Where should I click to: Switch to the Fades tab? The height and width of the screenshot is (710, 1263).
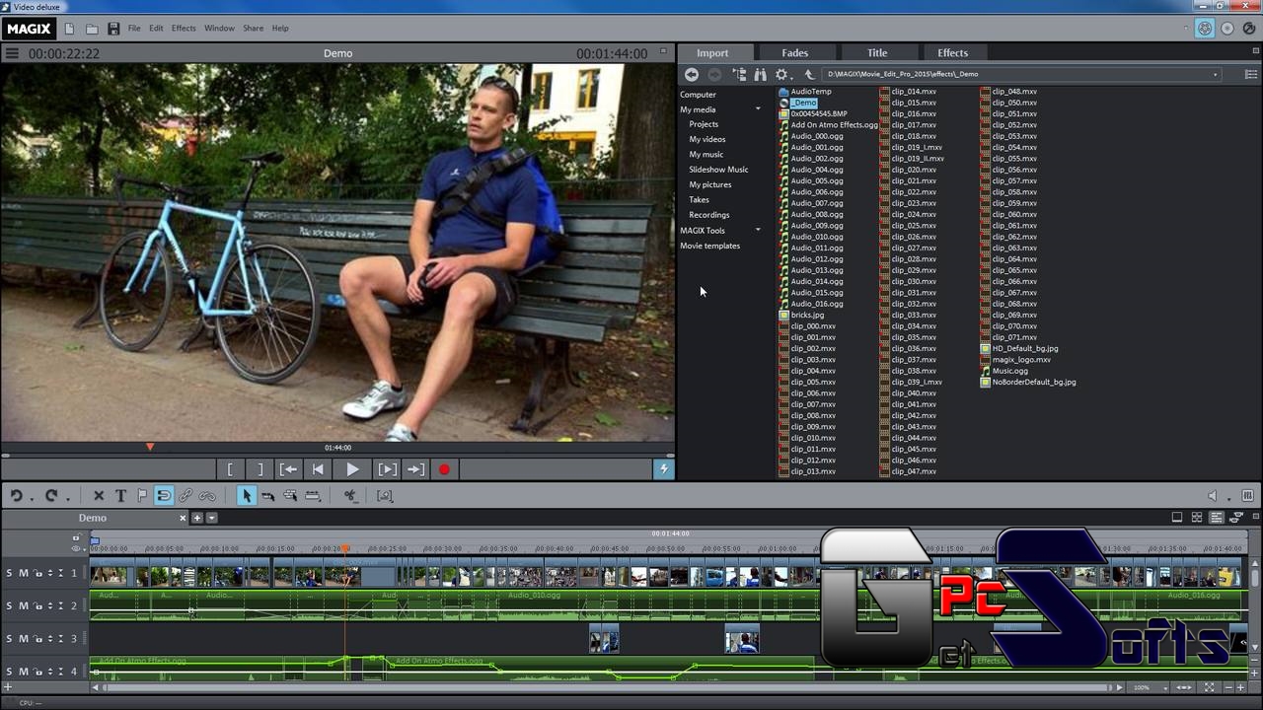(795, 53)
